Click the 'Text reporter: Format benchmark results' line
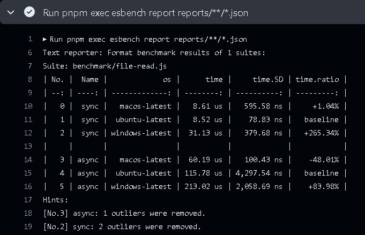 (x=154, y=52)
